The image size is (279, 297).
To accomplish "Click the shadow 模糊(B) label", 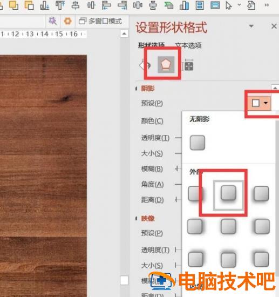I will [152, 169].
